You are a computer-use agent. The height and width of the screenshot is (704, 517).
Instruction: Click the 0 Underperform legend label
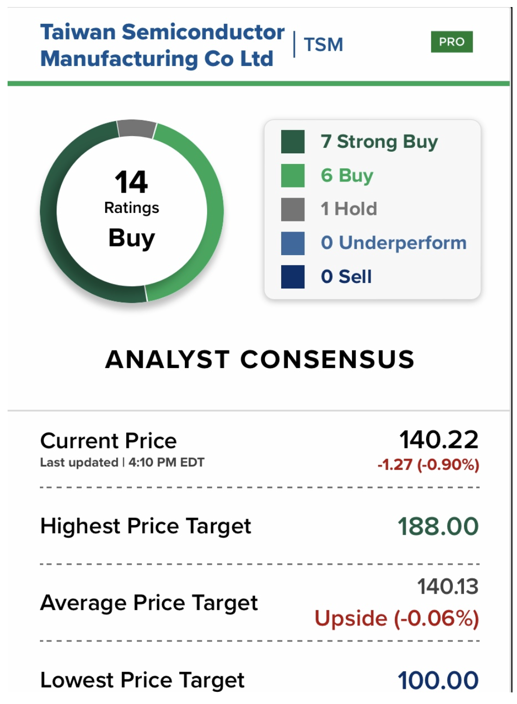(x=393, y=243)
